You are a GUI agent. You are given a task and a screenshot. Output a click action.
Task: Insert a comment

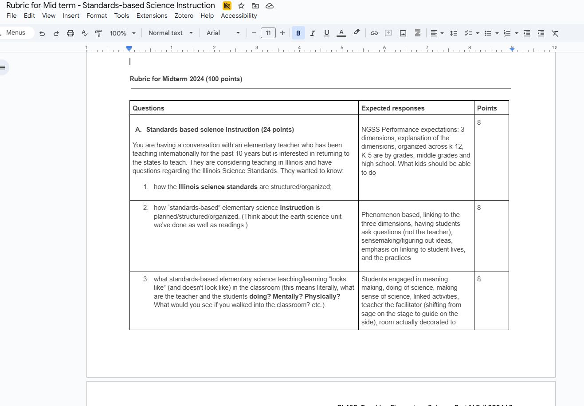[388, 33]
